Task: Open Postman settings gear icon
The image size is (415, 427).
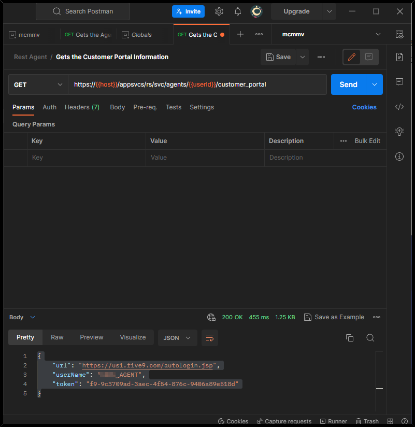Action: (x=219, y=11)
